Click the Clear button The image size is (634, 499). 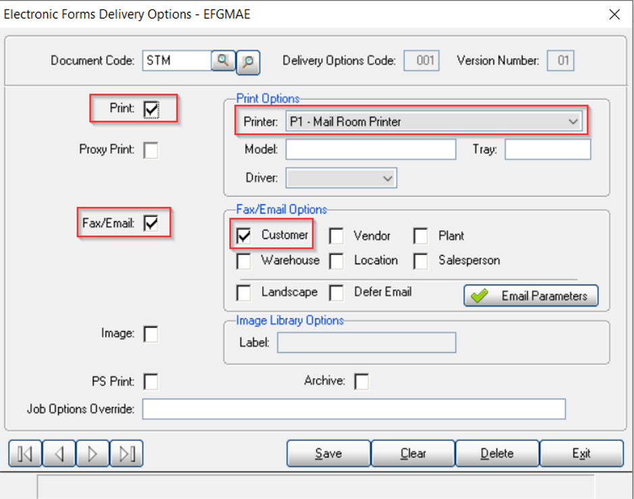413,453
